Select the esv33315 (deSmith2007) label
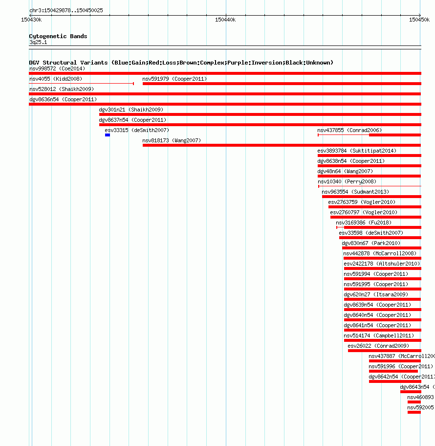Screen dimensions: 435x446 (x=137, y=130)
